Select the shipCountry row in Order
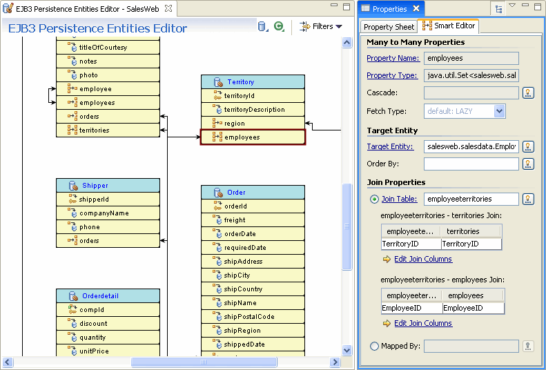 pyautogui.click(x=253, y=289)
